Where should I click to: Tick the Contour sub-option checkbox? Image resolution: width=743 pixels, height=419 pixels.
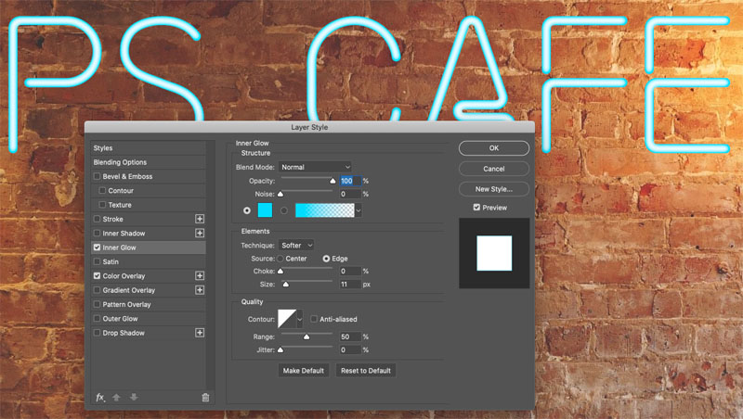102,191
